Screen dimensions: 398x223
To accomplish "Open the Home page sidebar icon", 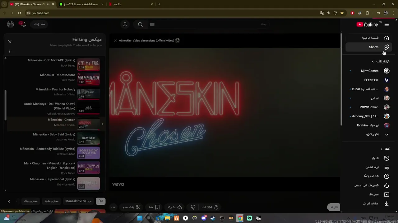I will pos(386,38).
